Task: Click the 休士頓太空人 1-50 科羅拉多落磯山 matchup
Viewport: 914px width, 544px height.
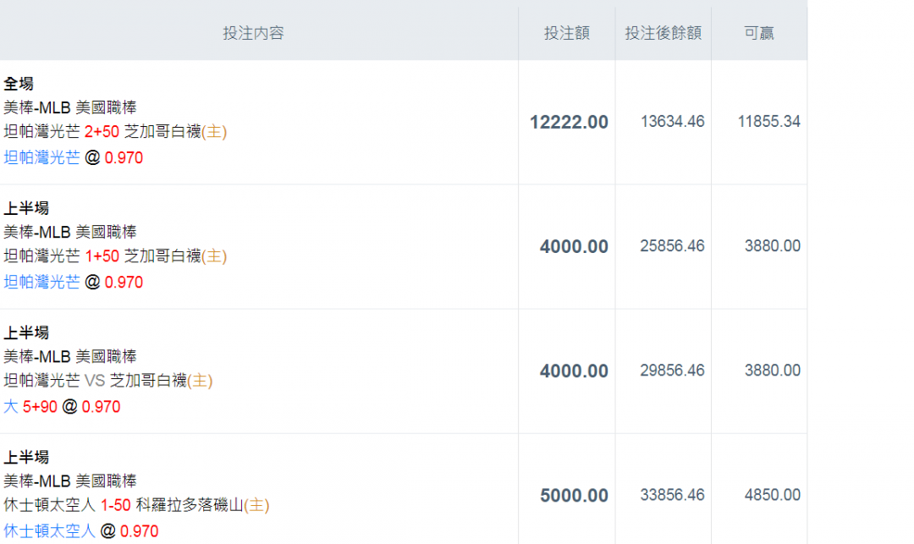Action: point(136,505)
